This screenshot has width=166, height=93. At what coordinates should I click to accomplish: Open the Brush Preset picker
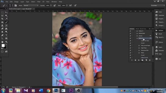(11, 5)
